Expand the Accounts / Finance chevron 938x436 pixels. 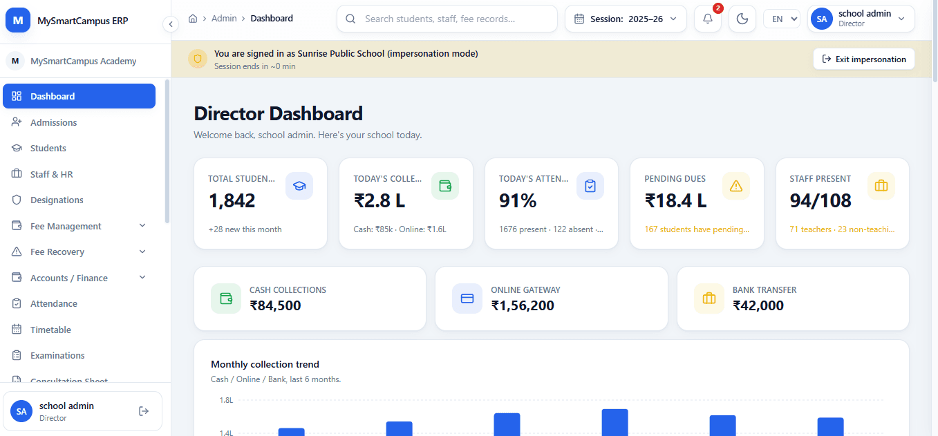pyautogui.click(x=142, y=278)
